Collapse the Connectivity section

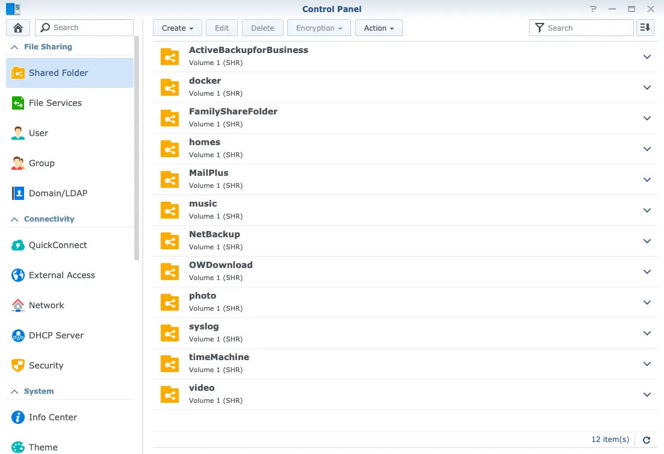click(14, 219)
